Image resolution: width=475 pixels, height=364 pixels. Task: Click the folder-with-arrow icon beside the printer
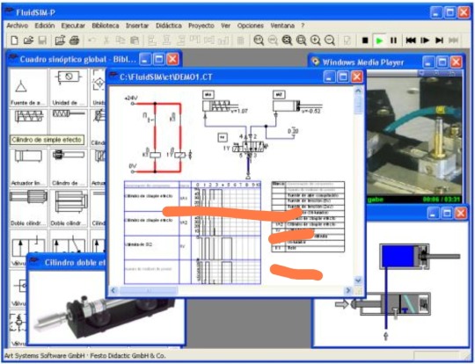pos(60,40)
